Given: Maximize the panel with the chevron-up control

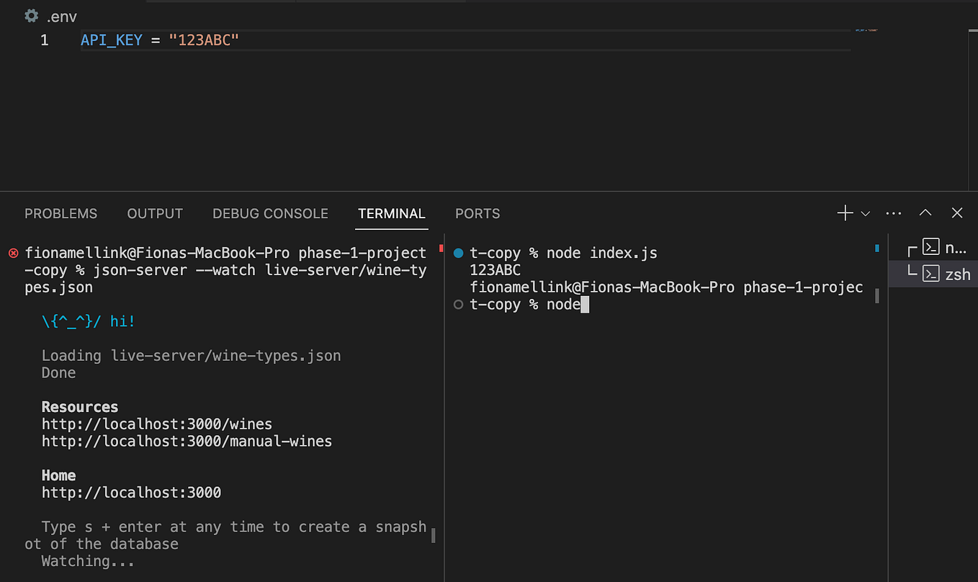Looking at the screenshot, I should coord(925,212).
